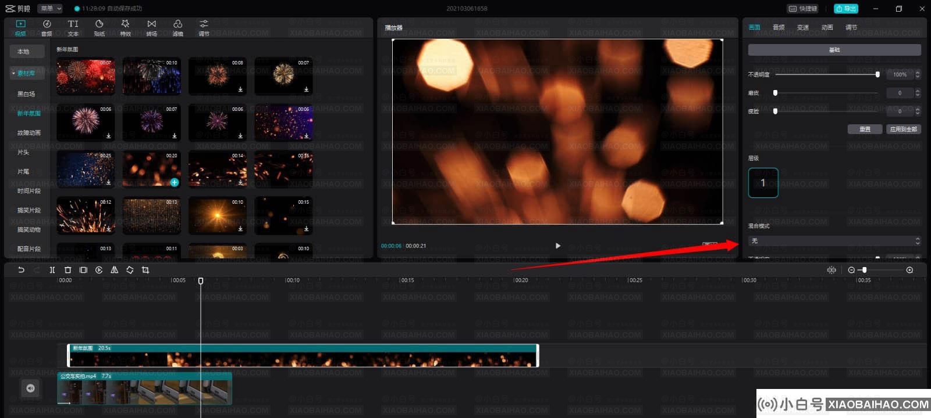Adjust the 不透明度 opacity stepper arrows

click(x=918, y=74)
